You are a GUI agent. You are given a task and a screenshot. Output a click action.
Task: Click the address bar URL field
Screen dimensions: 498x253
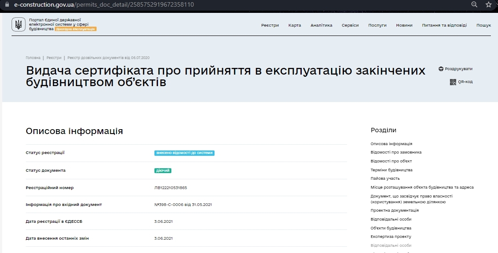coord(104,5)
